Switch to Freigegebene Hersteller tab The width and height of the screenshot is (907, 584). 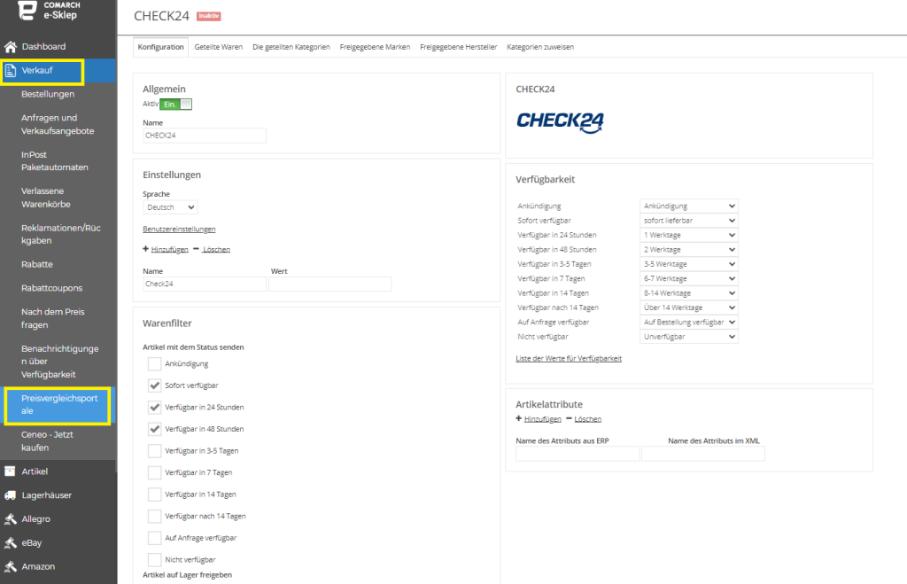click(x=458, y=47)
